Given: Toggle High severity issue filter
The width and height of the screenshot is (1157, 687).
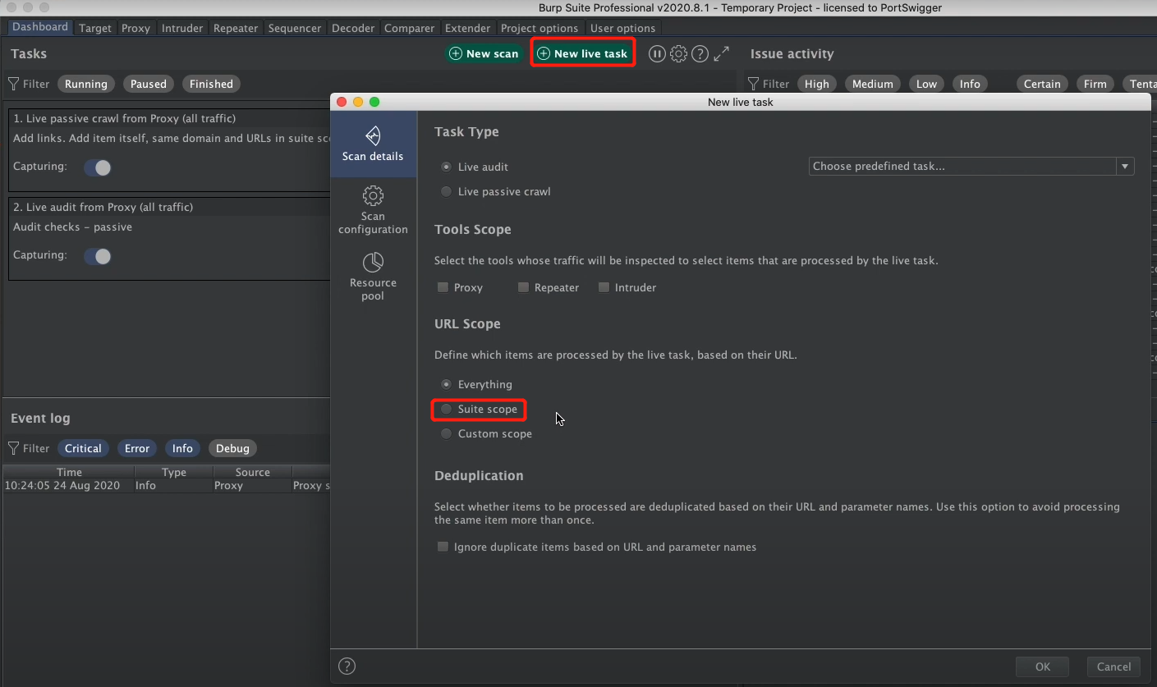Looking at the screenshot, I should [817, 84].
